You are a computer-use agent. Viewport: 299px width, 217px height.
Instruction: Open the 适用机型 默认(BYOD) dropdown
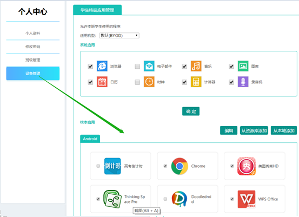tap(119, 36)
